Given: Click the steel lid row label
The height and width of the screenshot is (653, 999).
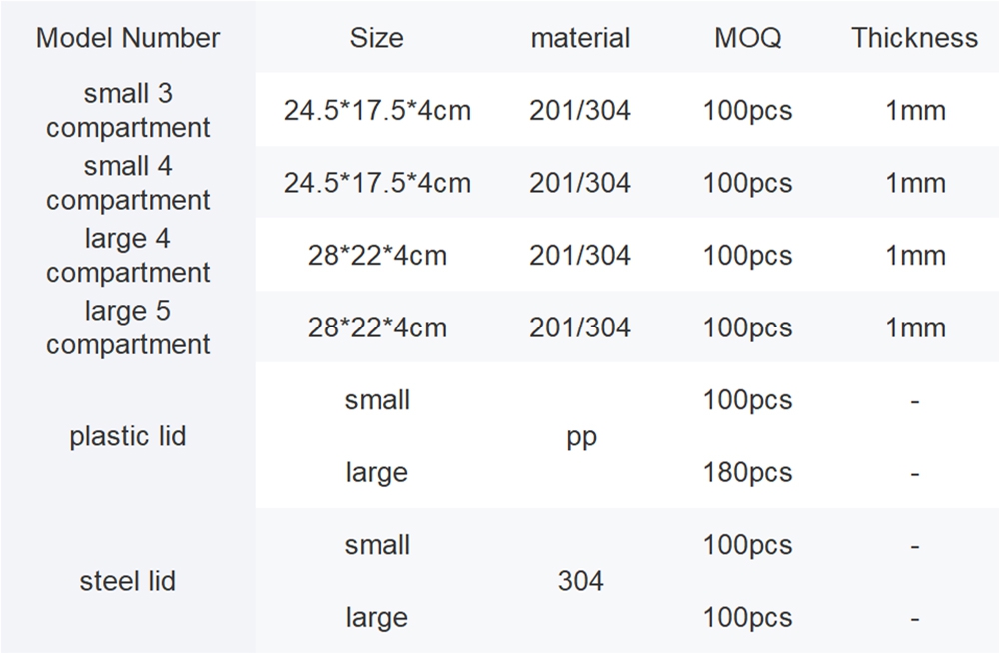Looking at the screenshot, I should point(128,581).
